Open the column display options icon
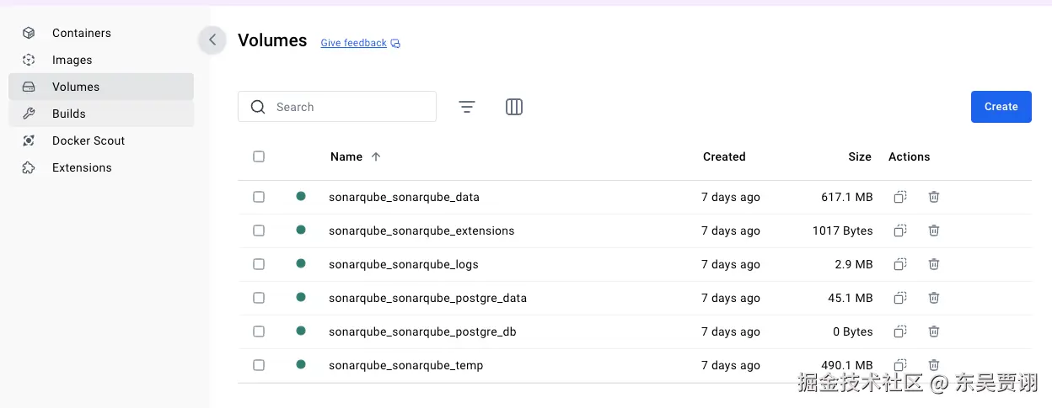 tap(514, 107)
